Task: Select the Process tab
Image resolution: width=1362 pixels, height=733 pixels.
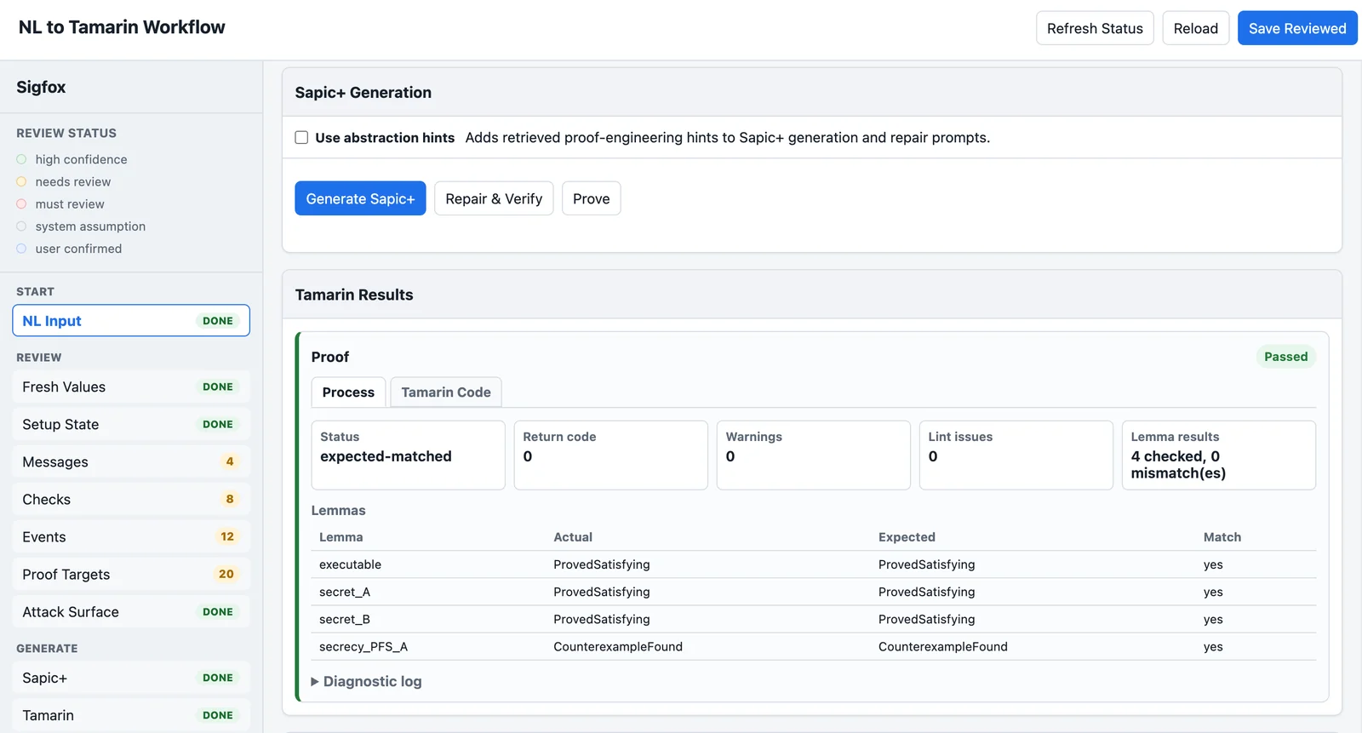Action: (348, 392)
